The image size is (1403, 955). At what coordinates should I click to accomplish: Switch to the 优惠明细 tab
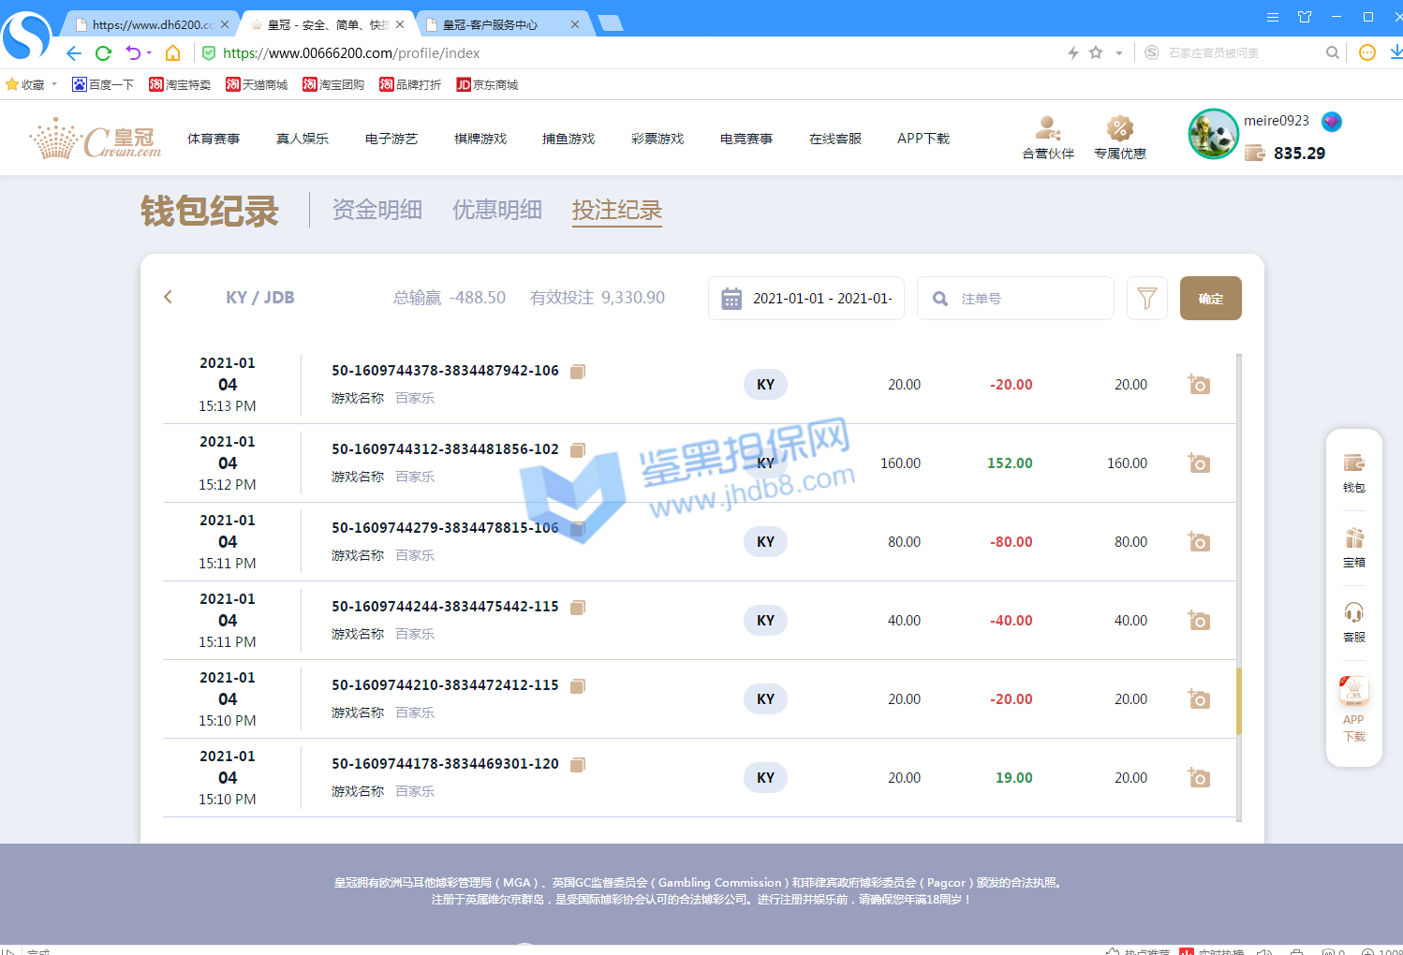(496, 210)
